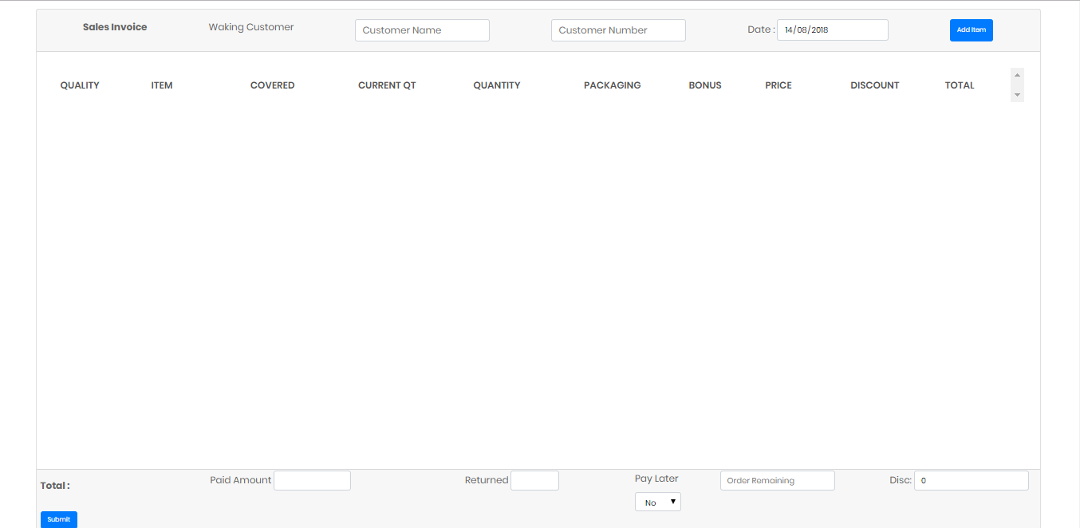Click the Waking Customer label
This screenshot has width=1080, height=528.
251,27
